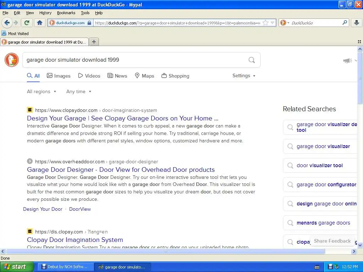Open 'Clopay Door Imagination System' result

pos(75,240)
